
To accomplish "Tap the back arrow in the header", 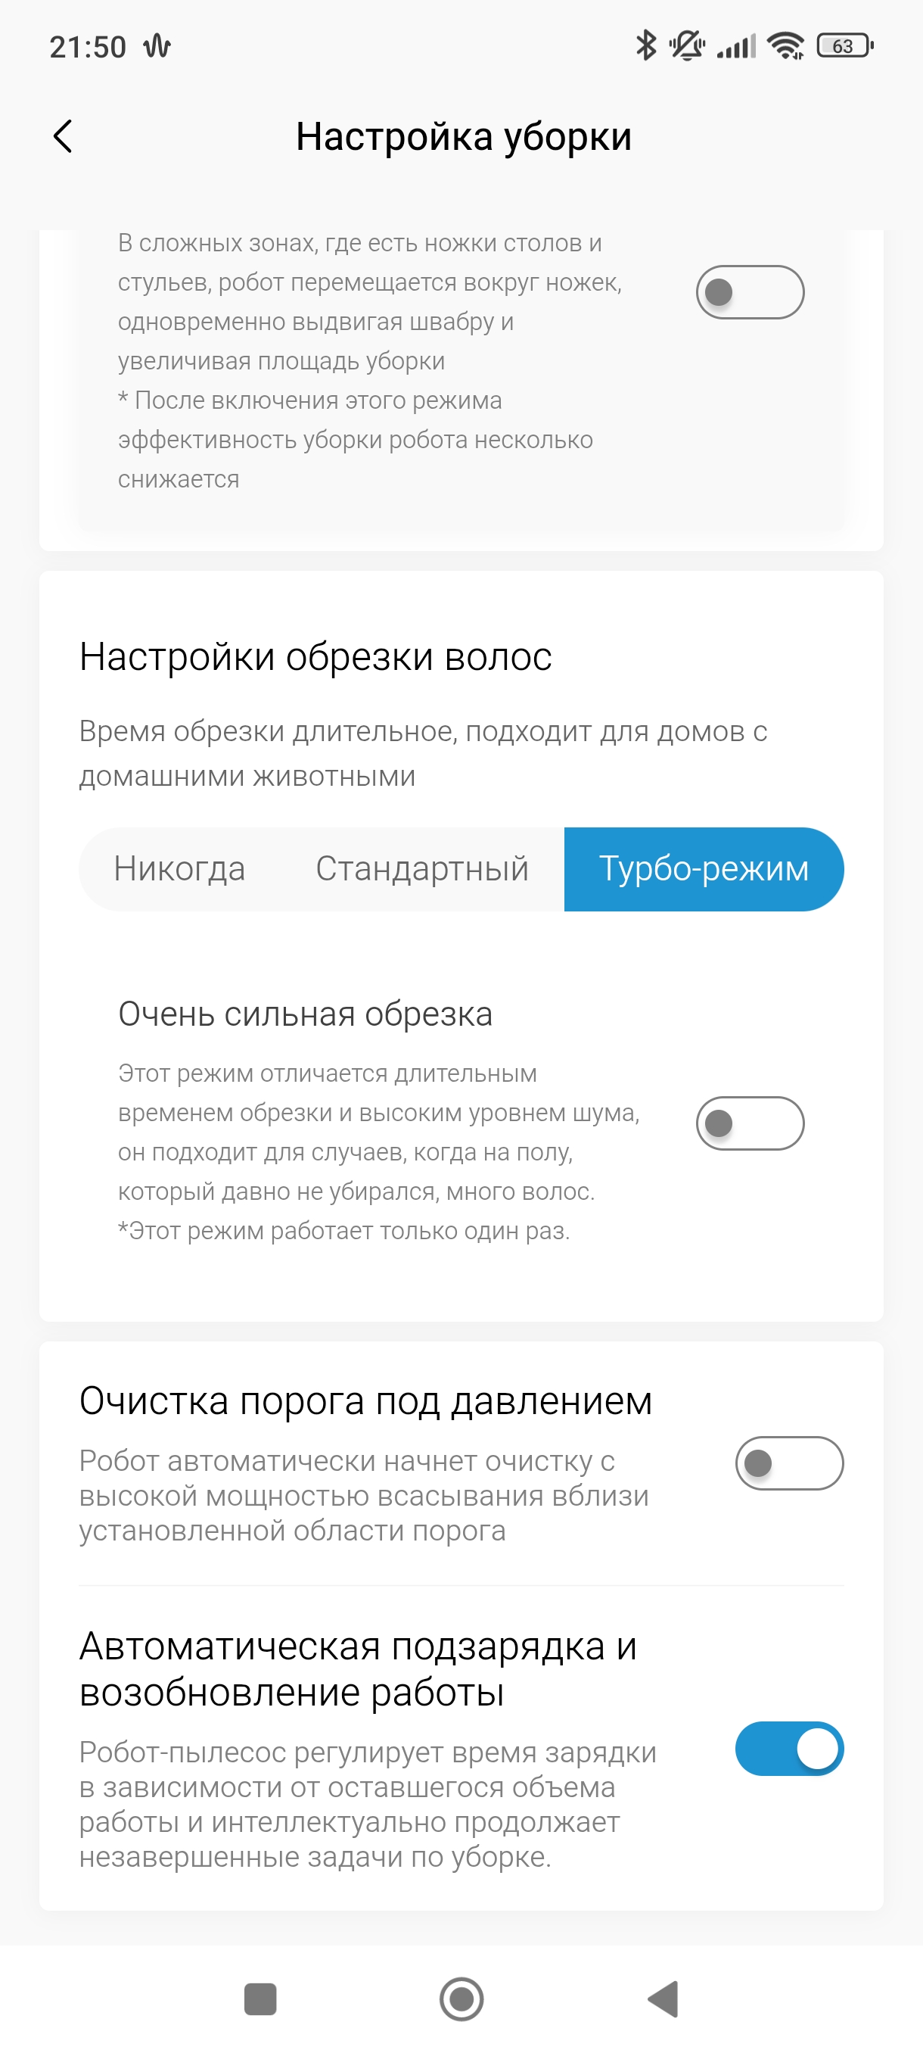I will click(x=63, y=136).
